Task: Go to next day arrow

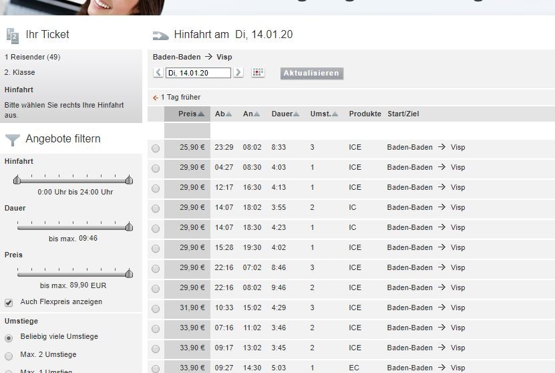Action: (238, 73)
